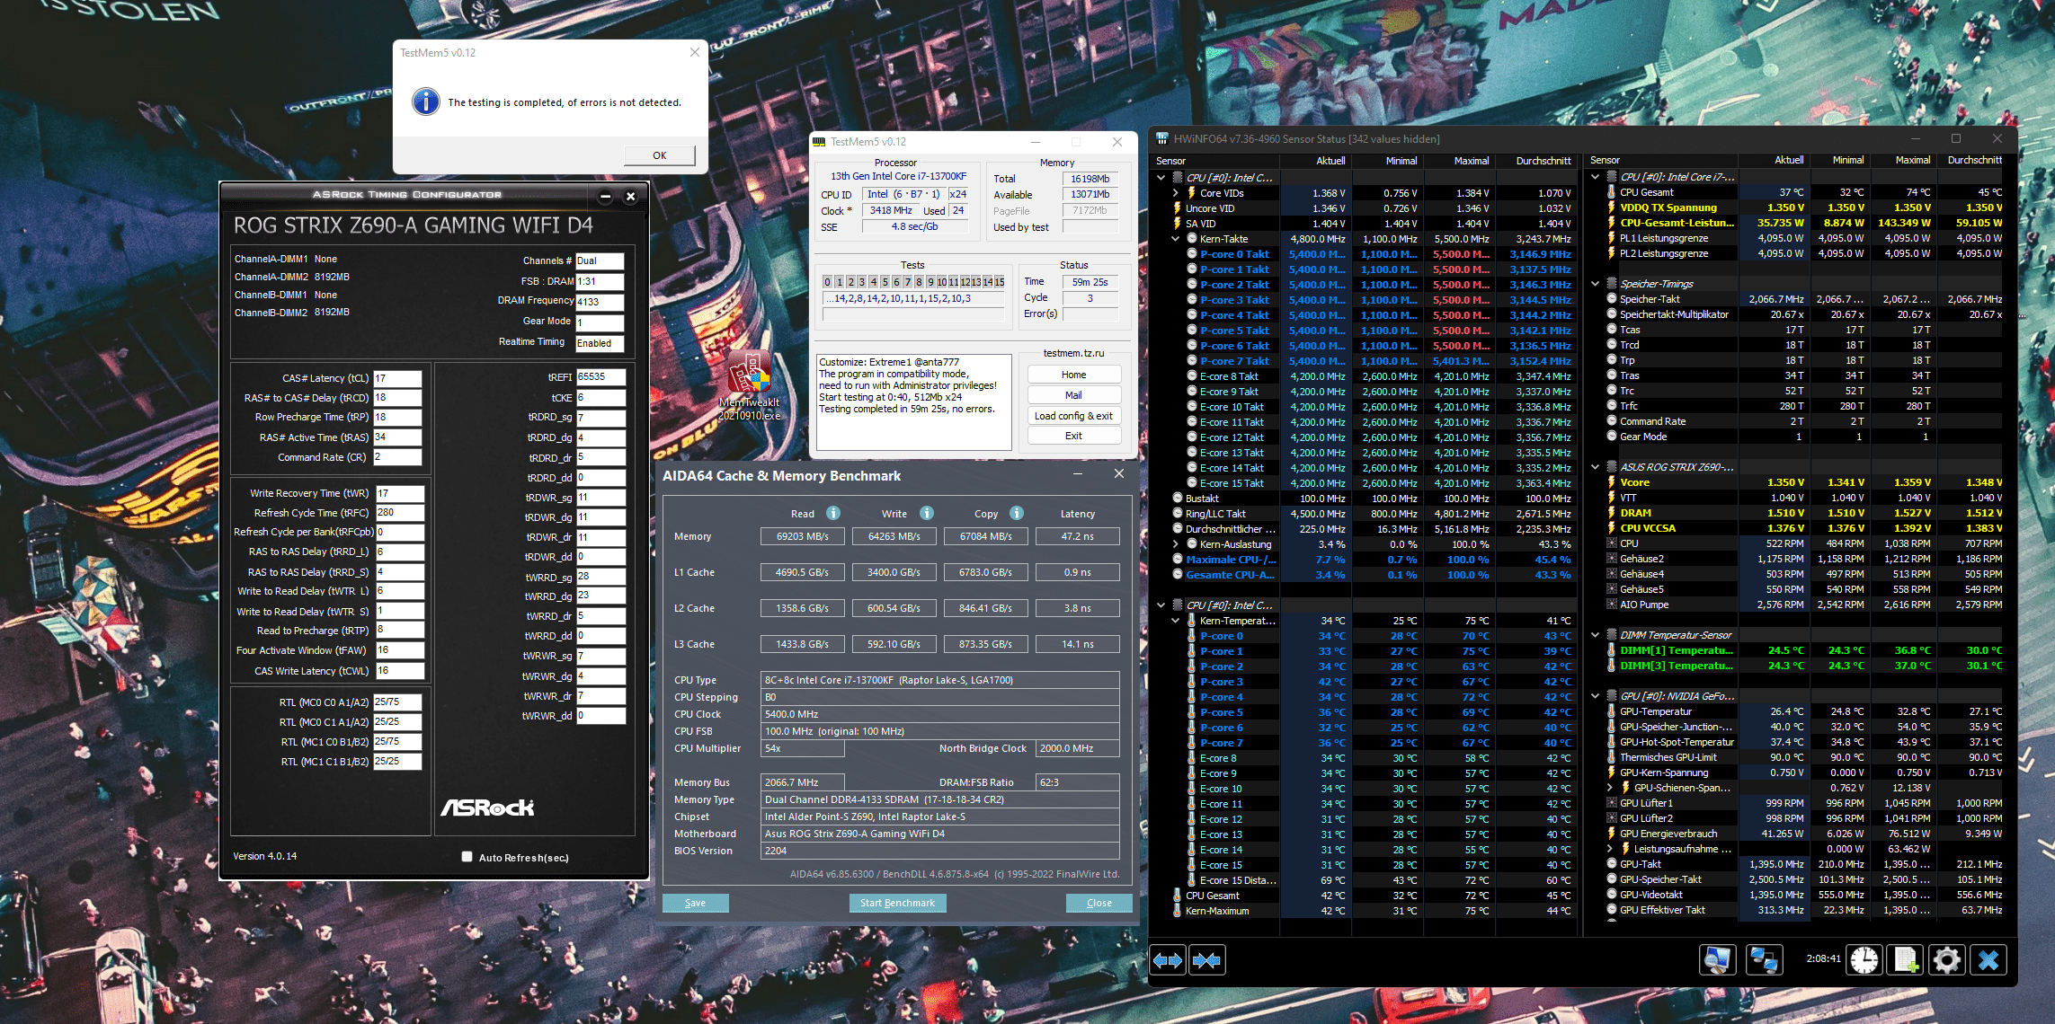Collapse the Kern-Takte sensor group

(x=1175, y=239)
